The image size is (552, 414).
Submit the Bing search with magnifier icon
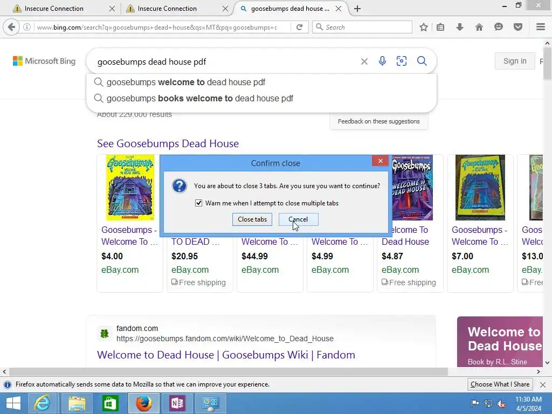422,61
